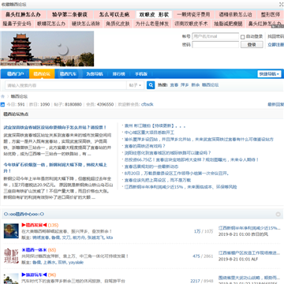The width and height of the screenshot is (284, 284).
Task: Open the home icon in breadcrumb
Action: pos(3,96)
